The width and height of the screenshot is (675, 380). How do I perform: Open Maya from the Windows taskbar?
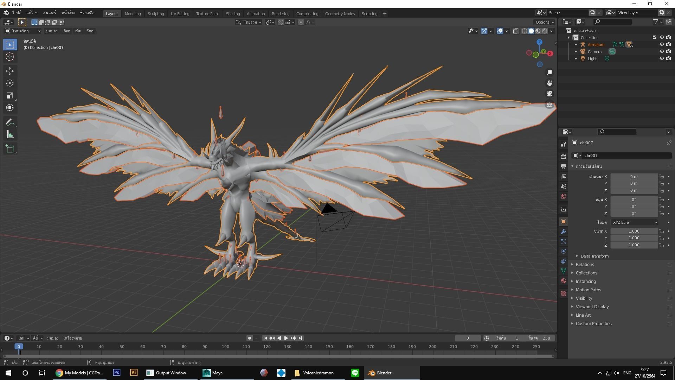227,373
